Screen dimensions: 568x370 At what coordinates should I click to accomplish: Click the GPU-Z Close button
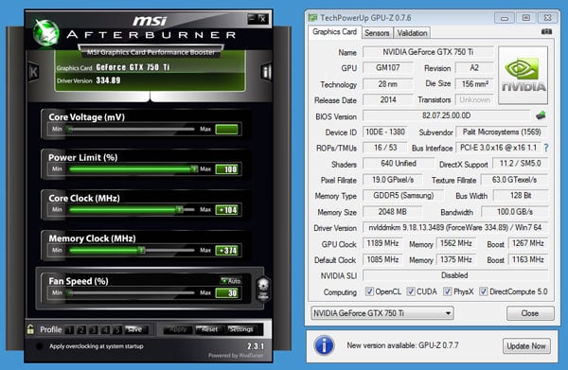point(530,313)
